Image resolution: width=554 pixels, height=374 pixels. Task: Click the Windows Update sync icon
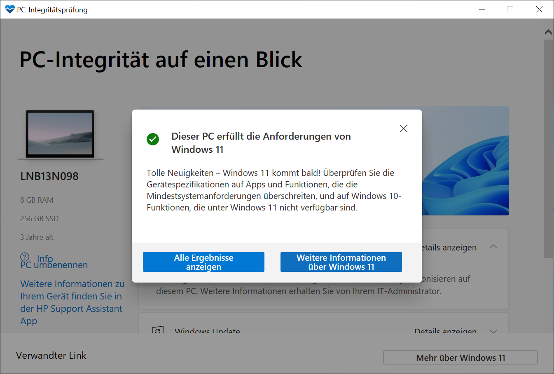click(x=158, y=330)
